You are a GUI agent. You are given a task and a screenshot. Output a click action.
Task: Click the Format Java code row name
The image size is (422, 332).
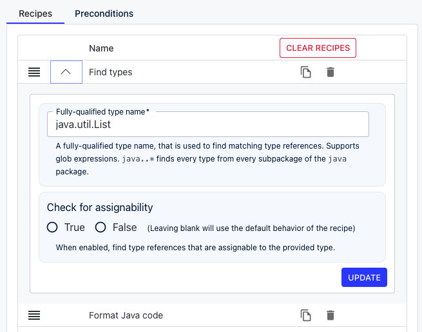pyautogui.click(x=126, y=315)
